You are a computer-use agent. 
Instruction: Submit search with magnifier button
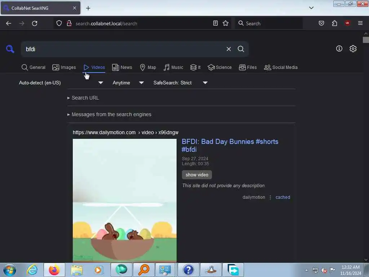coord(241,49)
